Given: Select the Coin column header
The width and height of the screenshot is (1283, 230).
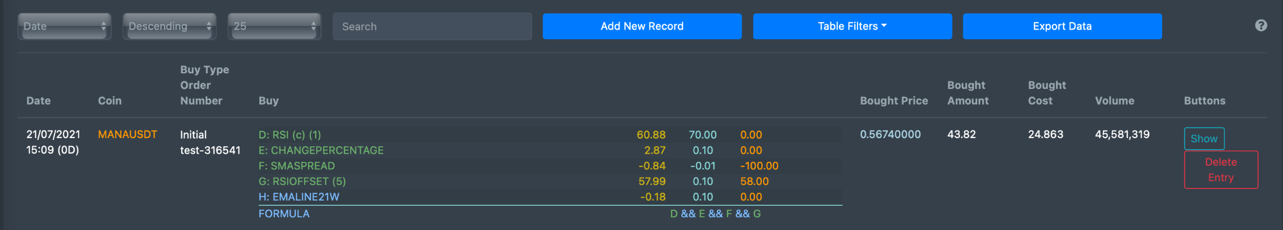Looking at the screenshot, I should (x=109, y=101).
